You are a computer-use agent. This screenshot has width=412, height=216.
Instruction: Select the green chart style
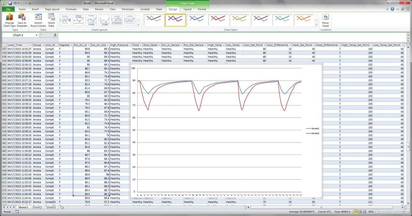tap(240, 20)
